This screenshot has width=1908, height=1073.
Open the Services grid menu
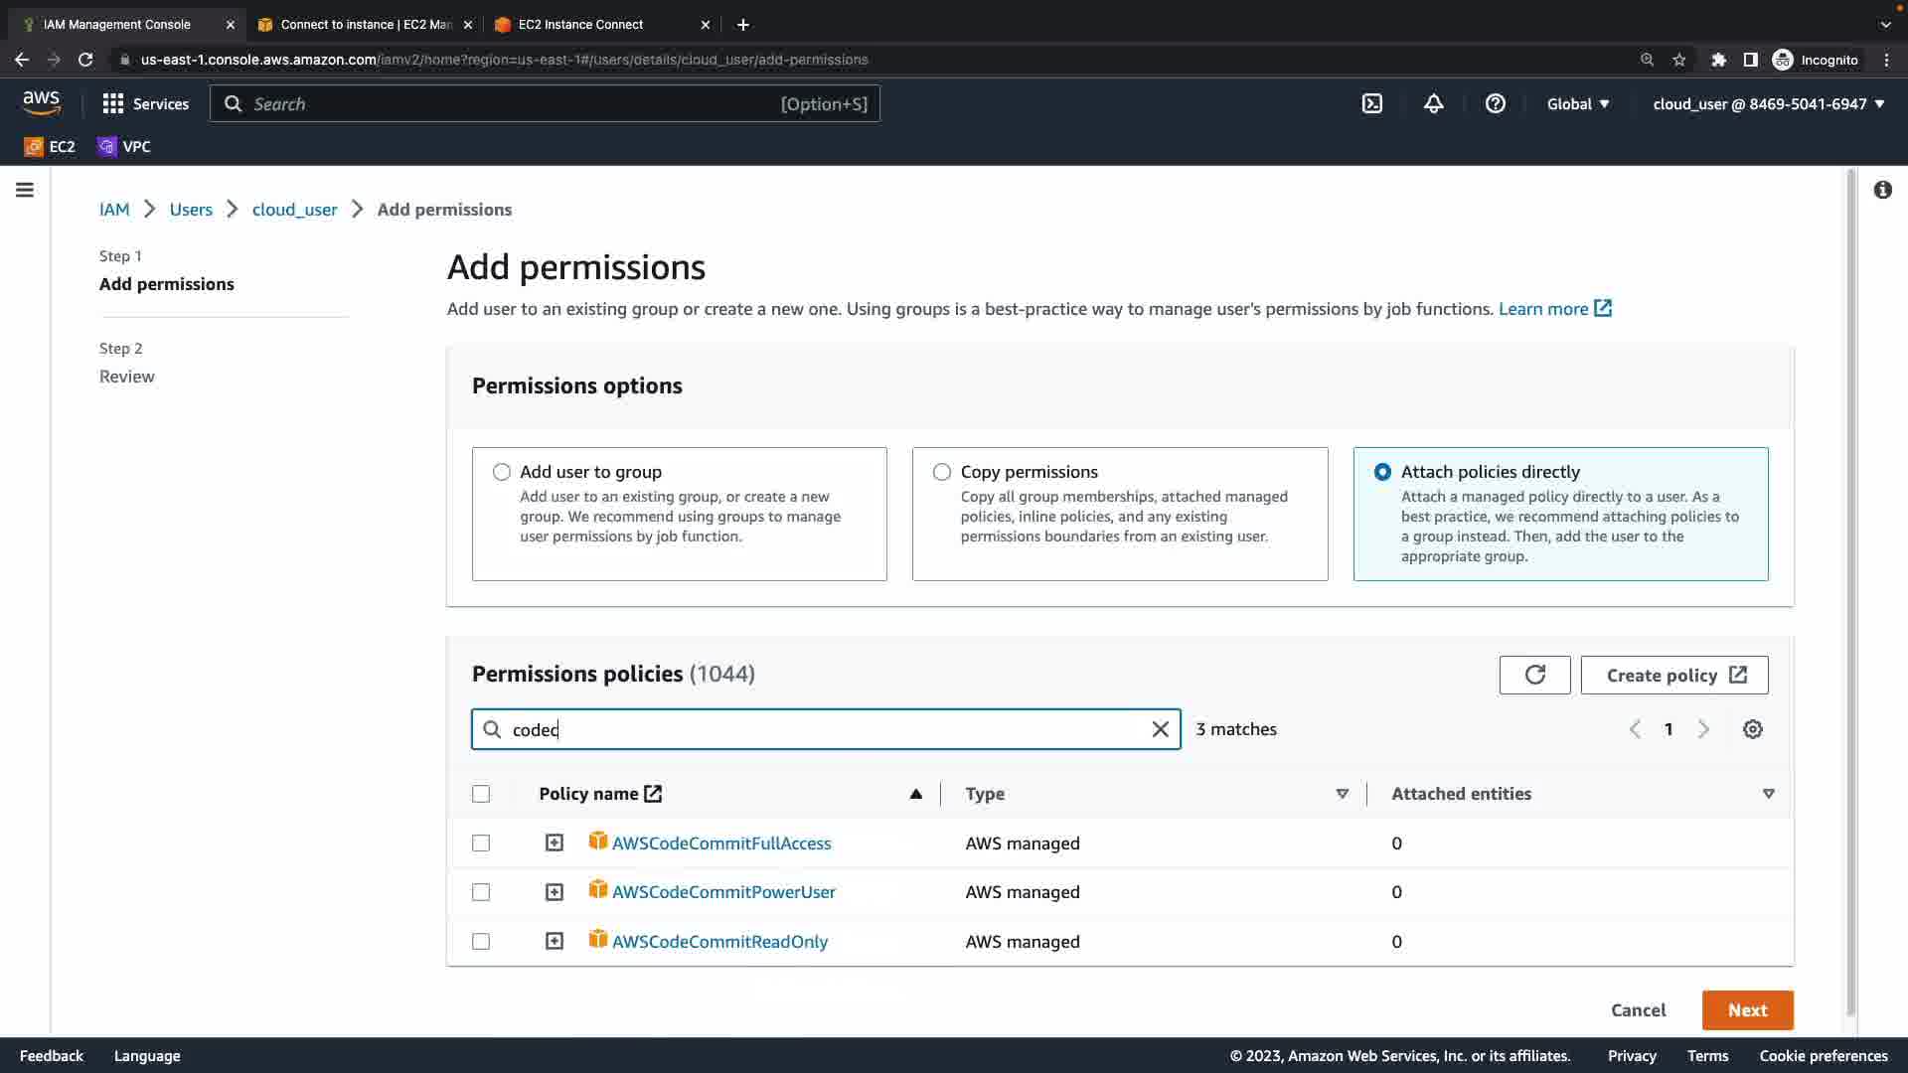tap(145, 103)
